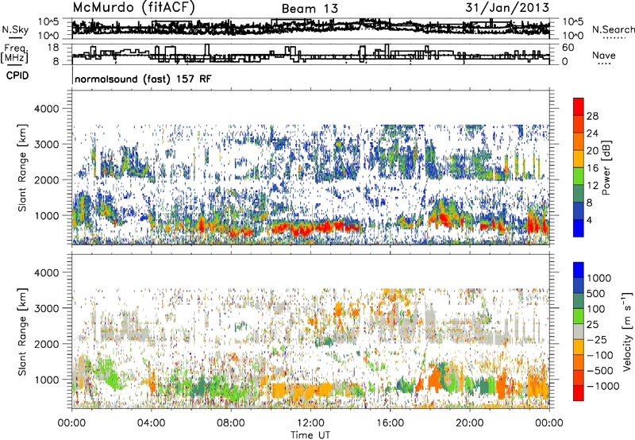Click the 'N.Search' legend label

click(613, 29)
